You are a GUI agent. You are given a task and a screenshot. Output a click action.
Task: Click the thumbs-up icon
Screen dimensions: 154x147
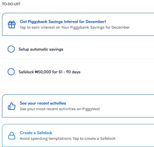pos(12,106)
